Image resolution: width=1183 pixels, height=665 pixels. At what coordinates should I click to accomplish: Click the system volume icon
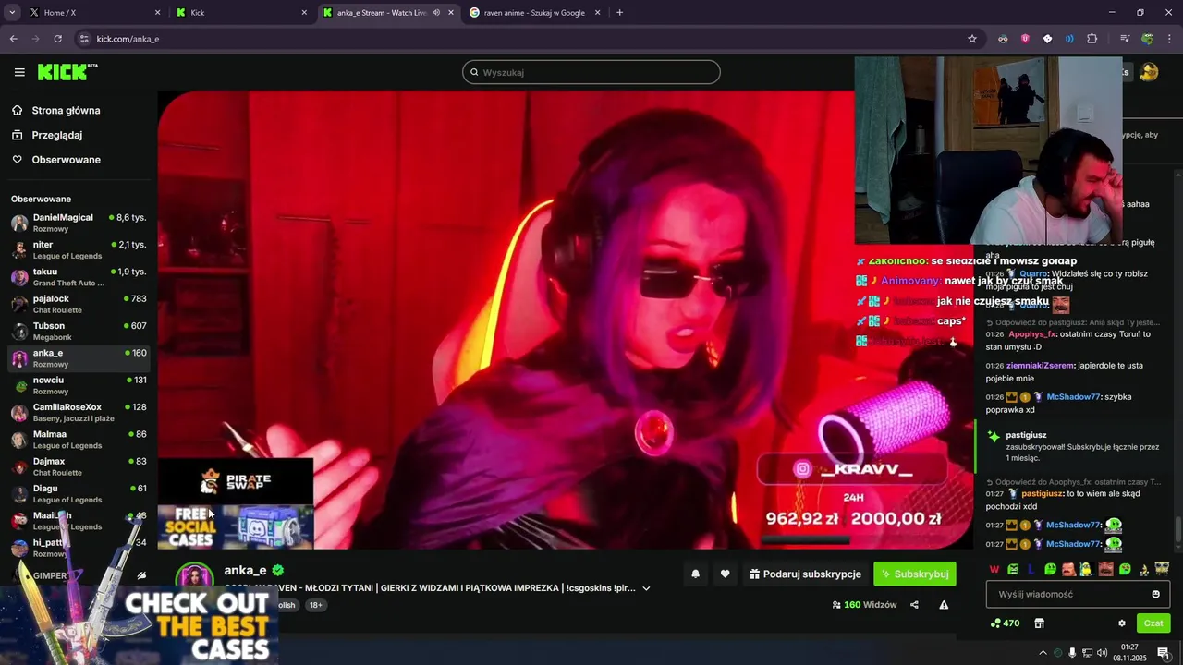click(1102, 653)
